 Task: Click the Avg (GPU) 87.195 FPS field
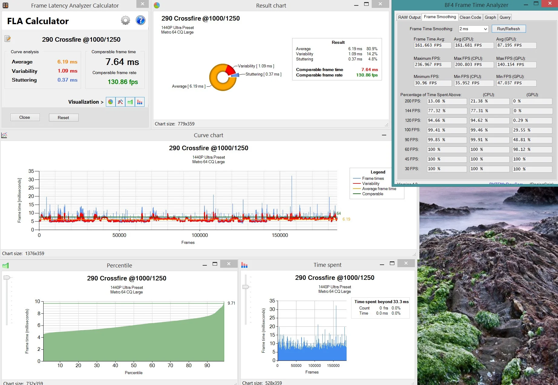[x=516, y=45]
